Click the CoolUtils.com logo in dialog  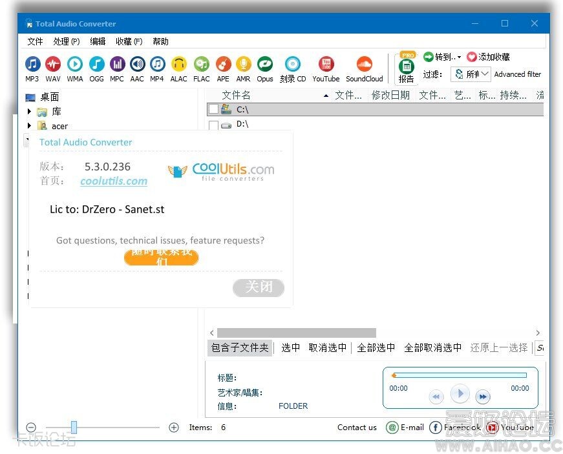coord(221,171)
